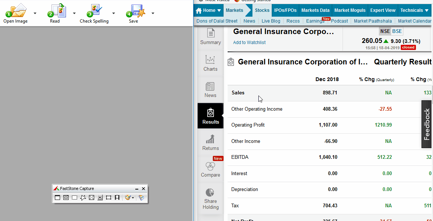Capture window or object in FastStone
433x221 pixels.
point(66,198)
